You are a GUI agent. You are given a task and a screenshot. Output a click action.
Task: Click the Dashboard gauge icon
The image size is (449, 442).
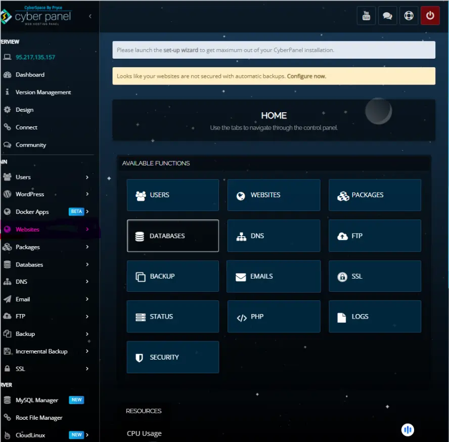click(7, 75)
